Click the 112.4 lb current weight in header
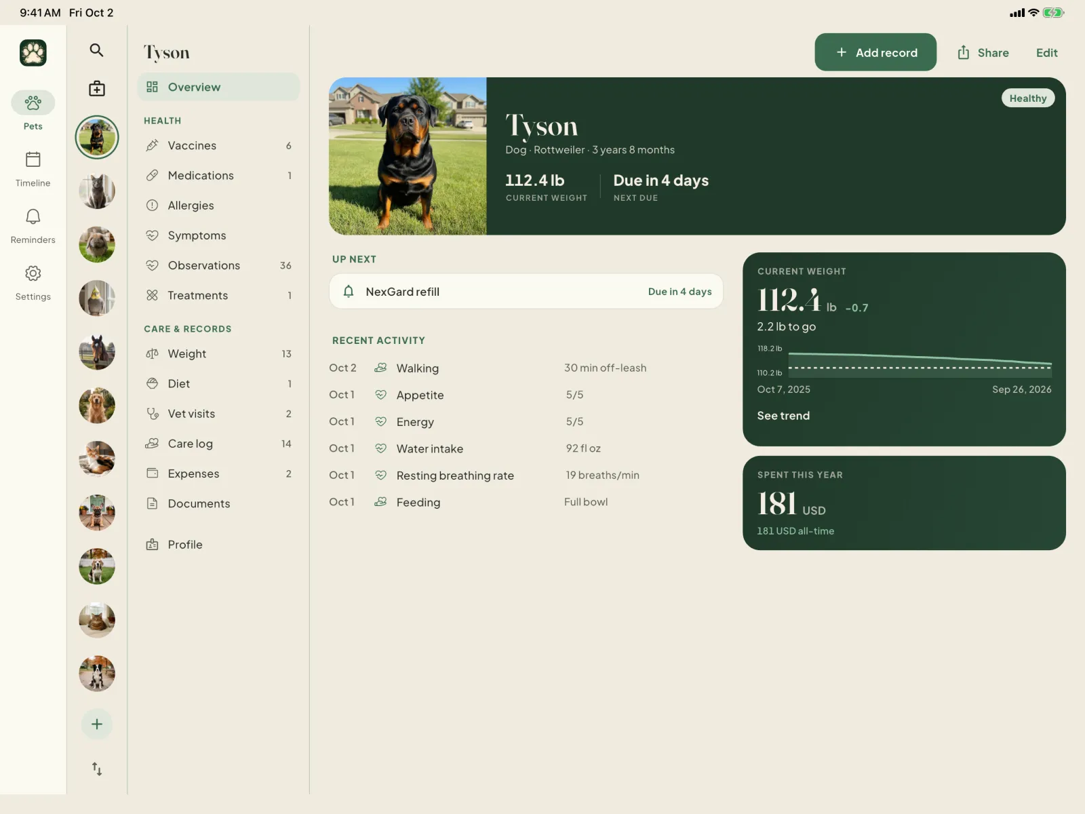The width and height of the screenshot is (1085, 814). tap(535, 180)
